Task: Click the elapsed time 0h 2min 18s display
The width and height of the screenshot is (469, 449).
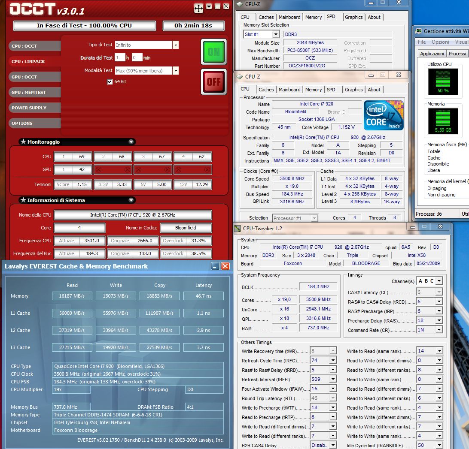Action: pos(193,25)
